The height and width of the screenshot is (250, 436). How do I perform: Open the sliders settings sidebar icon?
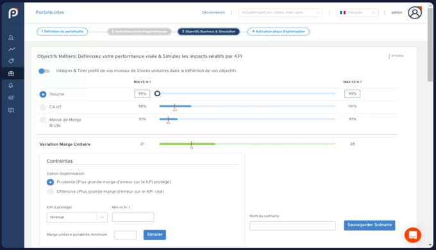pos(11,97)
